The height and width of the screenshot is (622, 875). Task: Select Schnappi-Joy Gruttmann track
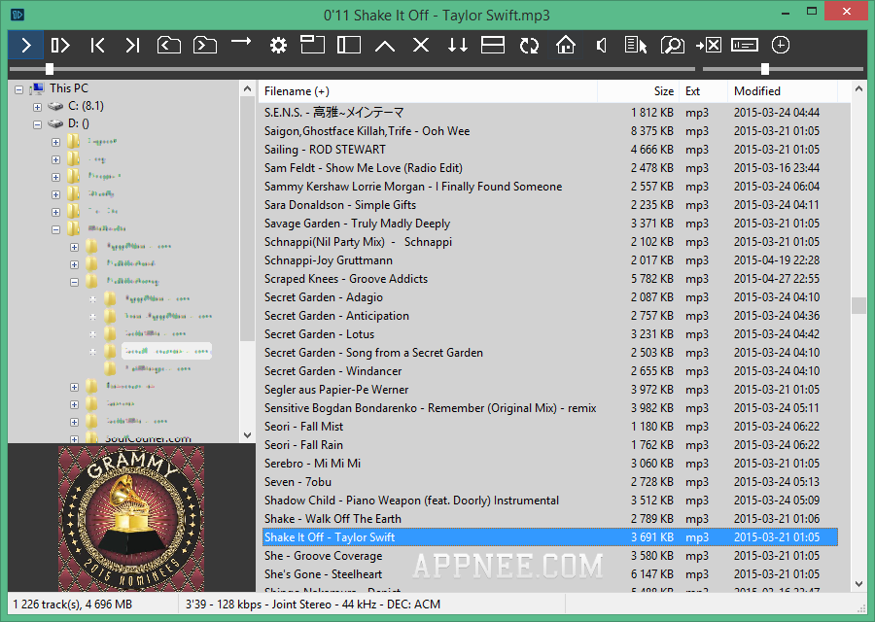coord(549,259)
